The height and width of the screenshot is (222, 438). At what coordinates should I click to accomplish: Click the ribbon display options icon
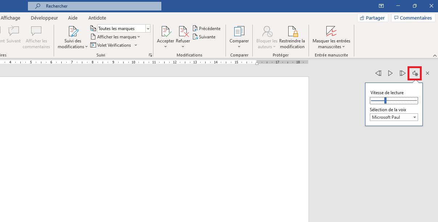point(381,6)
